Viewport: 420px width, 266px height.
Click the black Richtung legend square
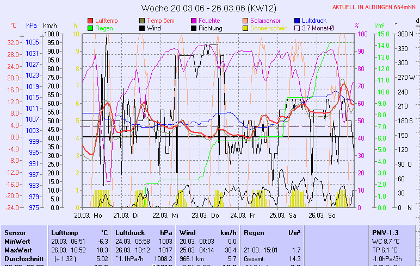pos(193,28)
